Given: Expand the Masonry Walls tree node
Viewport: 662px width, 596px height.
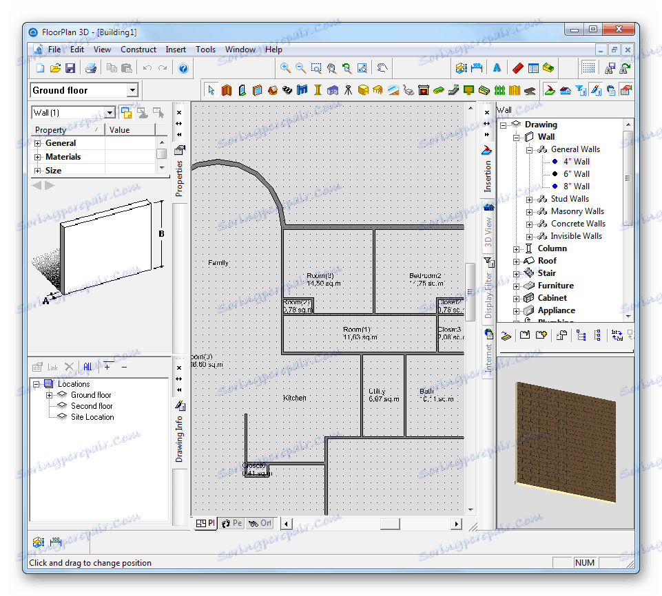Looking at the screenshot, I should pos(529,211).
